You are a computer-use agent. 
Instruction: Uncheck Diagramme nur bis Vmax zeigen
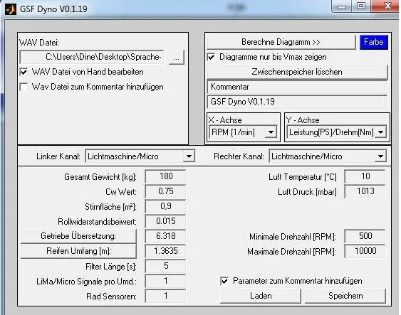pos(211,57)
